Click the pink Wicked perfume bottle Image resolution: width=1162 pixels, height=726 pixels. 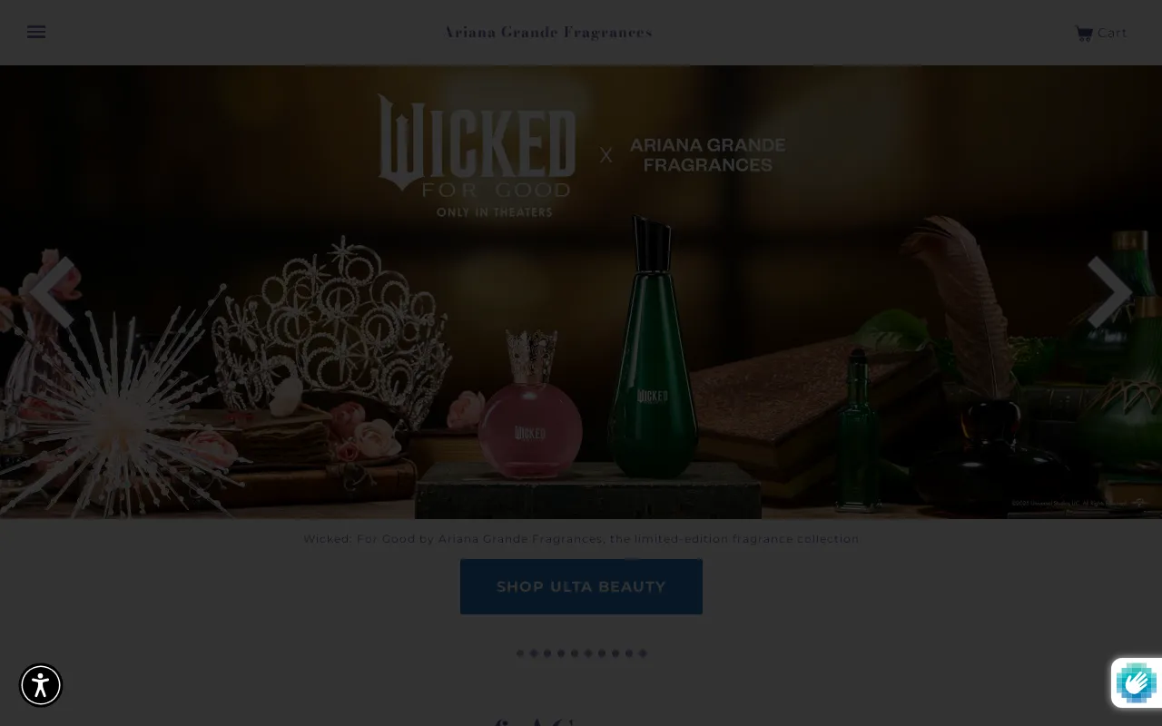pos(530,407)
